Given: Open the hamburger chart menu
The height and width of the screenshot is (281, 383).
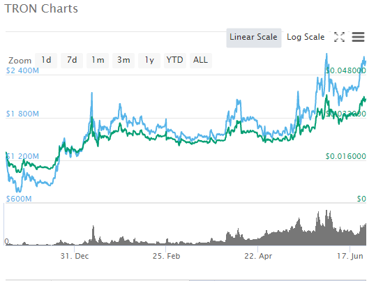Looking at the screenshot, I should 358,37.
